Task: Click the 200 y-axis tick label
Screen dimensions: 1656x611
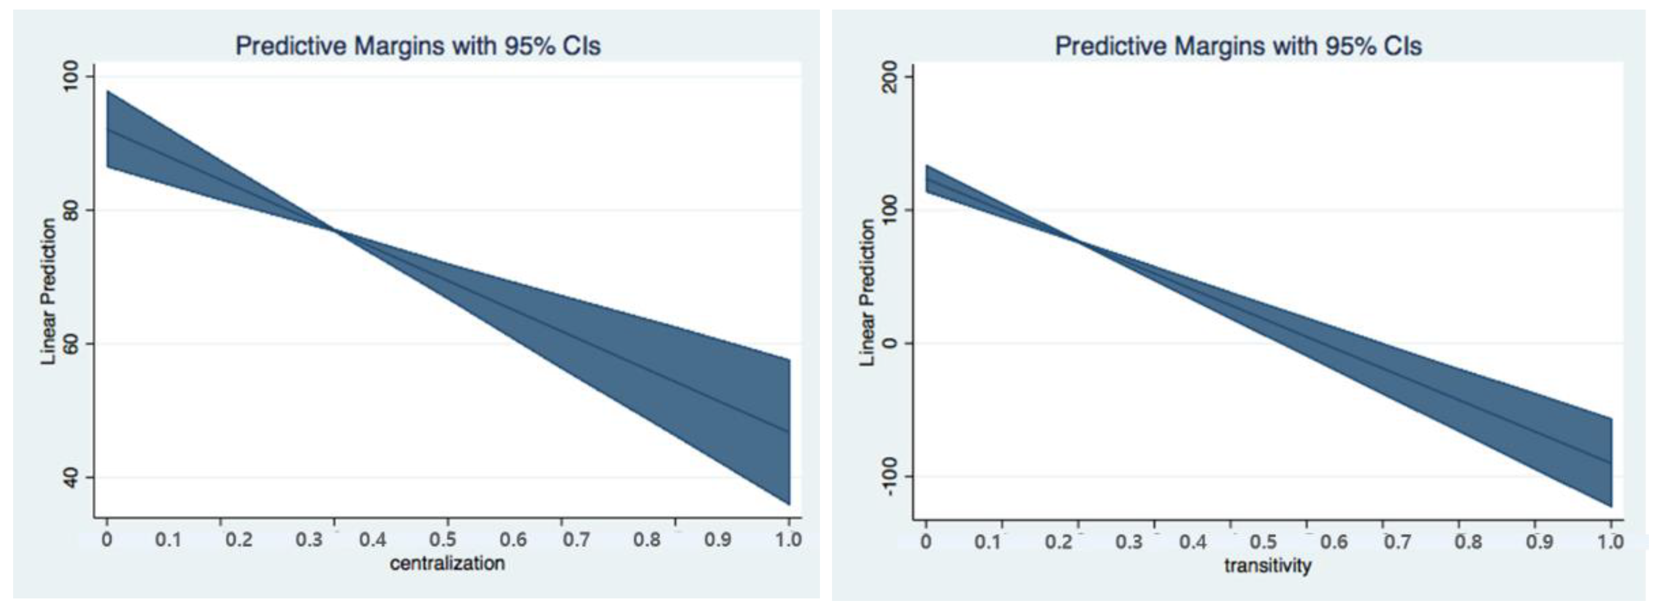Action: click(x=890, y=77)
